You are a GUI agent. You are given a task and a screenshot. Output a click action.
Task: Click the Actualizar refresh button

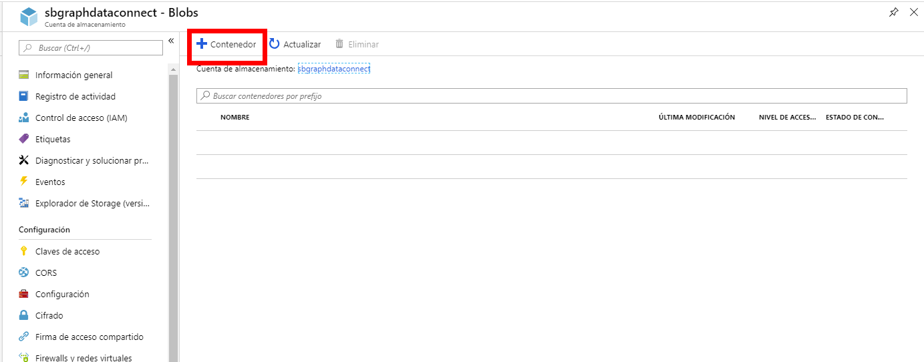tap(295, 44)
